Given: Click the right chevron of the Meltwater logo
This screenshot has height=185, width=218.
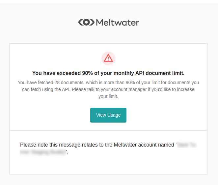Looking at the screenshot, I should [92, 22].
